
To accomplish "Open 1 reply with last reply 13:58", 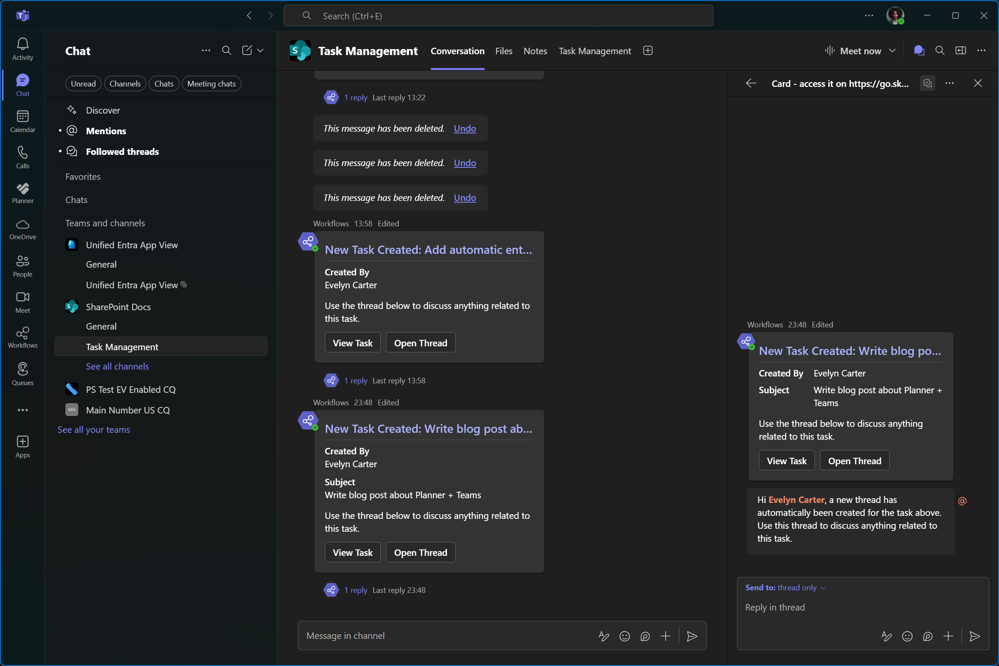I will click(355, 381).
